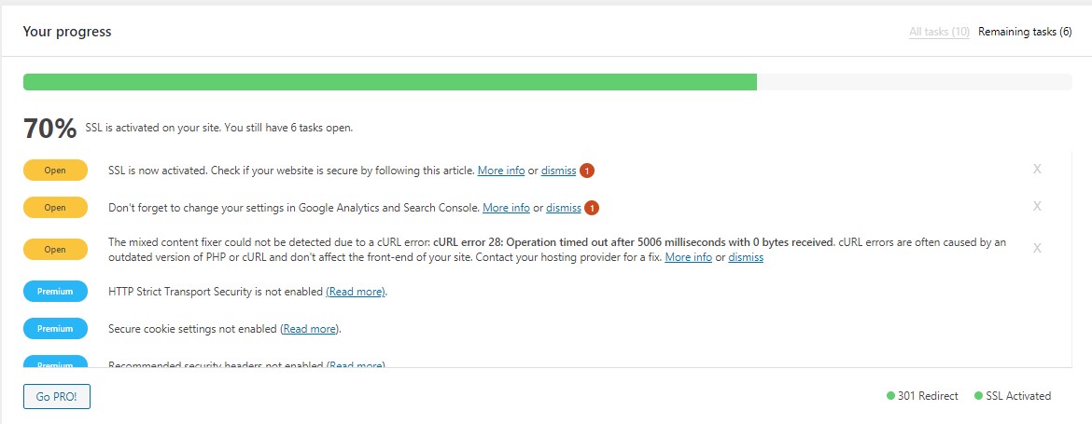The height and width of the screenshot is (424, 1092).
Task: Switch to All tasks (10) view
Action: [939, 32]
